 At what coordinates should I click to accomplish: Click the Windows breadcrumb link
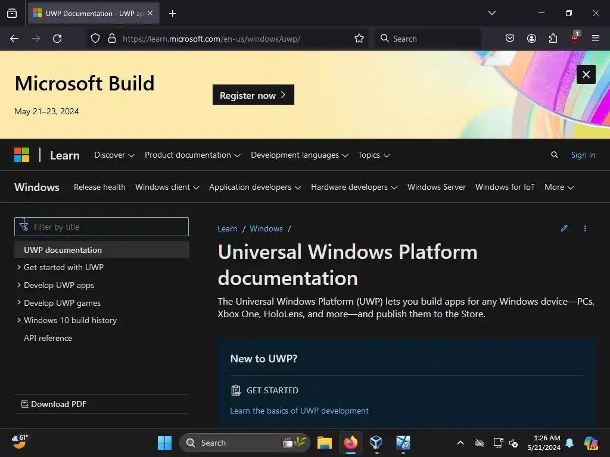click(x=266, y=228)
